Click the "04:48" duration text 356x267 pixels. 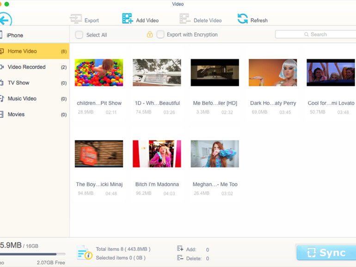point(111,194)
